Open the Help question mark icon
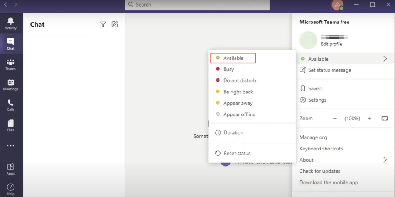Screen dimensions: 395x197 pos(10,187)
